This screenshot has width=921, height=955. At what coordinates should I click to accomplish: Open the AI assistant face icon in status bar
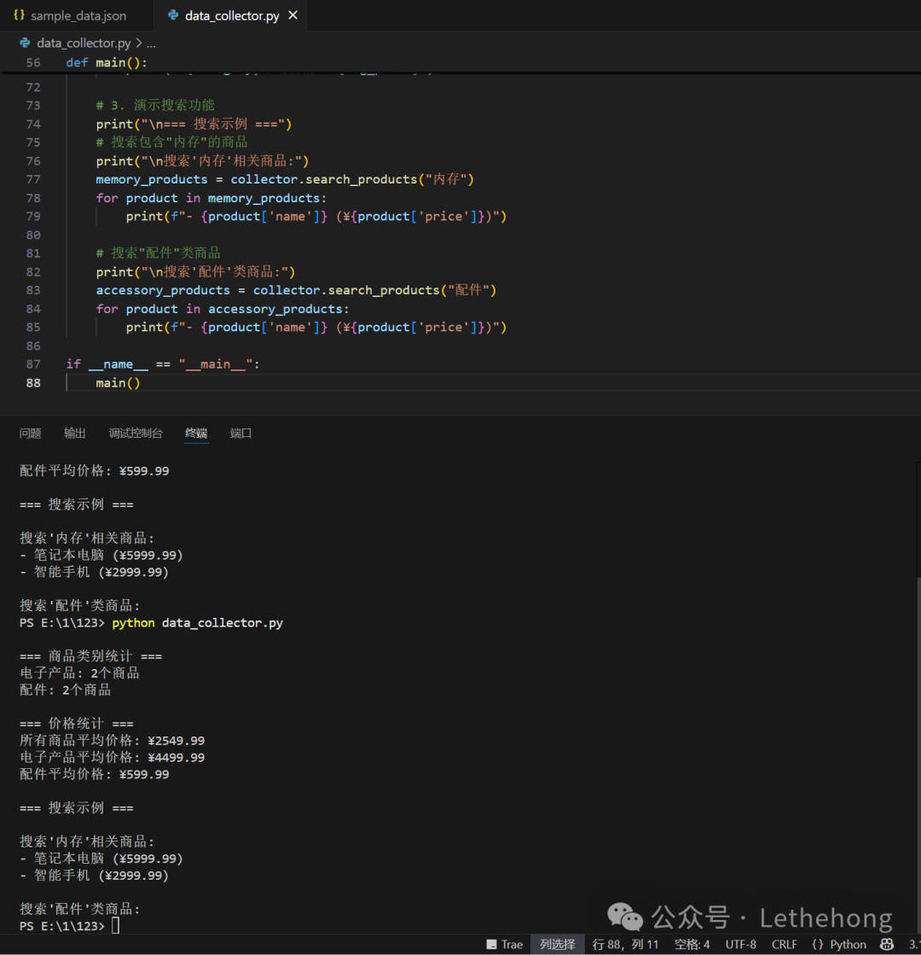point(887,944)
